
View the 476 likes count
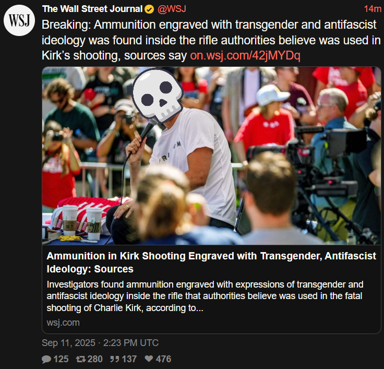163,359
